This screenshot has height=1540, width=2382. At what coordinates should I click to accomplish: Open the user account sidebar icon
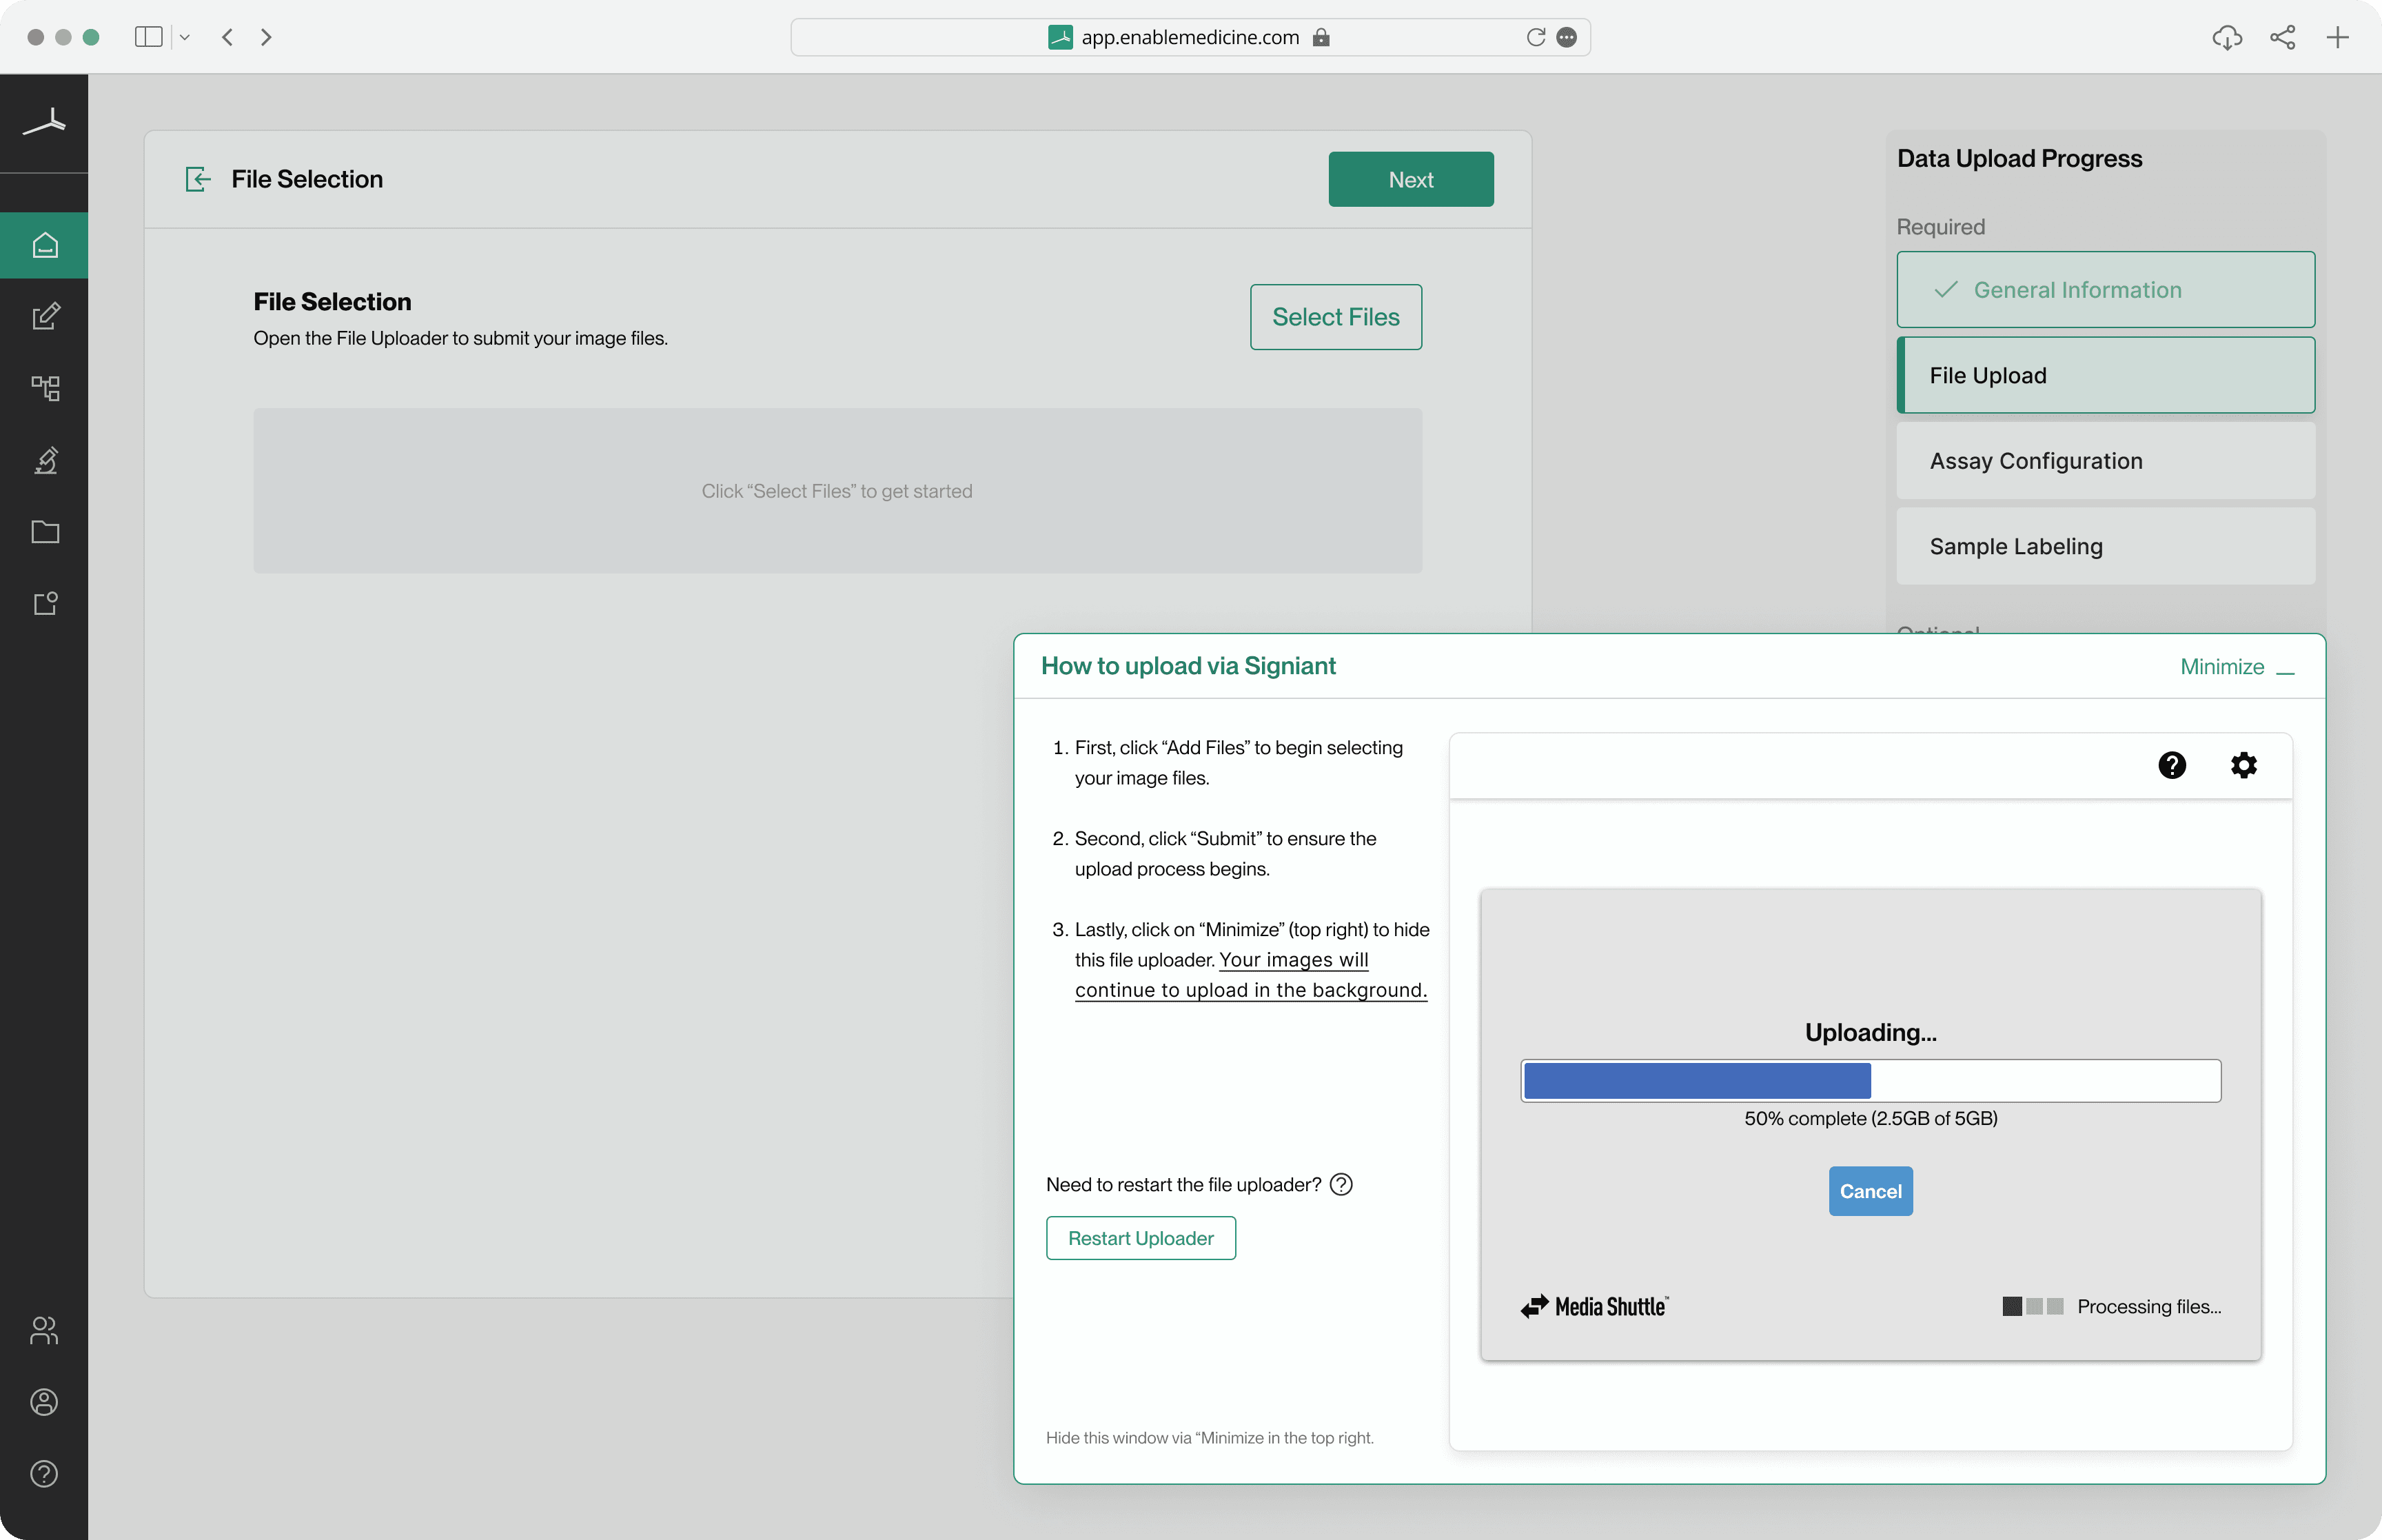(x=44, y=1402)
